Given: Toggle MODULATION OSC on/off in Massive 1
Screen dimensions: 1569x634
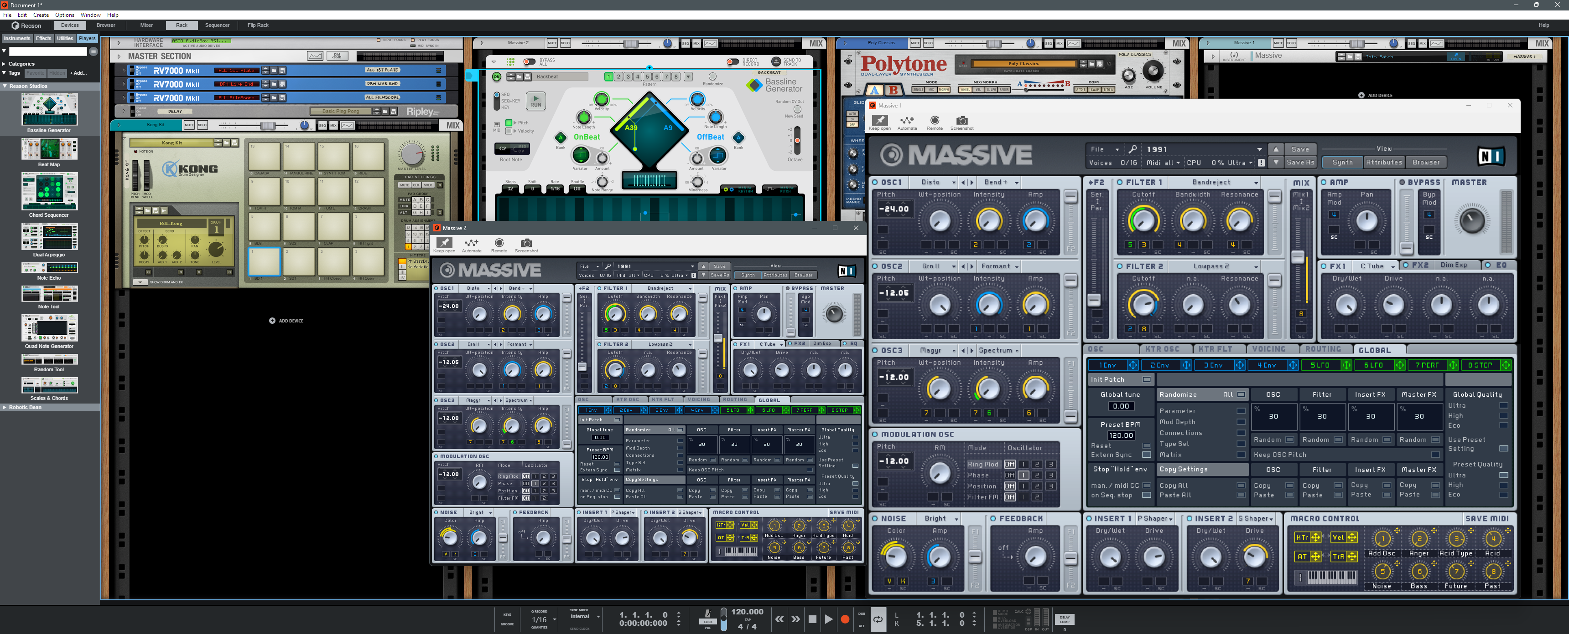Looking at the screenshot, I should click(x=875, y=435).
